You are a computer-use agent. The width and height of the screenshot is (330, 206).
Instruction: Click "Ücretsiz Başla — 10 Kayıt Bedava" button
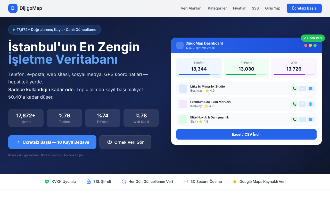[52, 142]
